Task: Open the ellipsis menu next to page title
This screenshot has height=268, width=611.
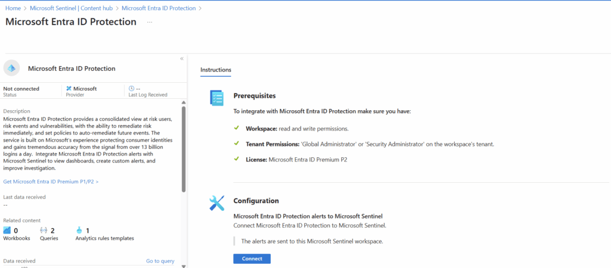Action: (150, 22)
